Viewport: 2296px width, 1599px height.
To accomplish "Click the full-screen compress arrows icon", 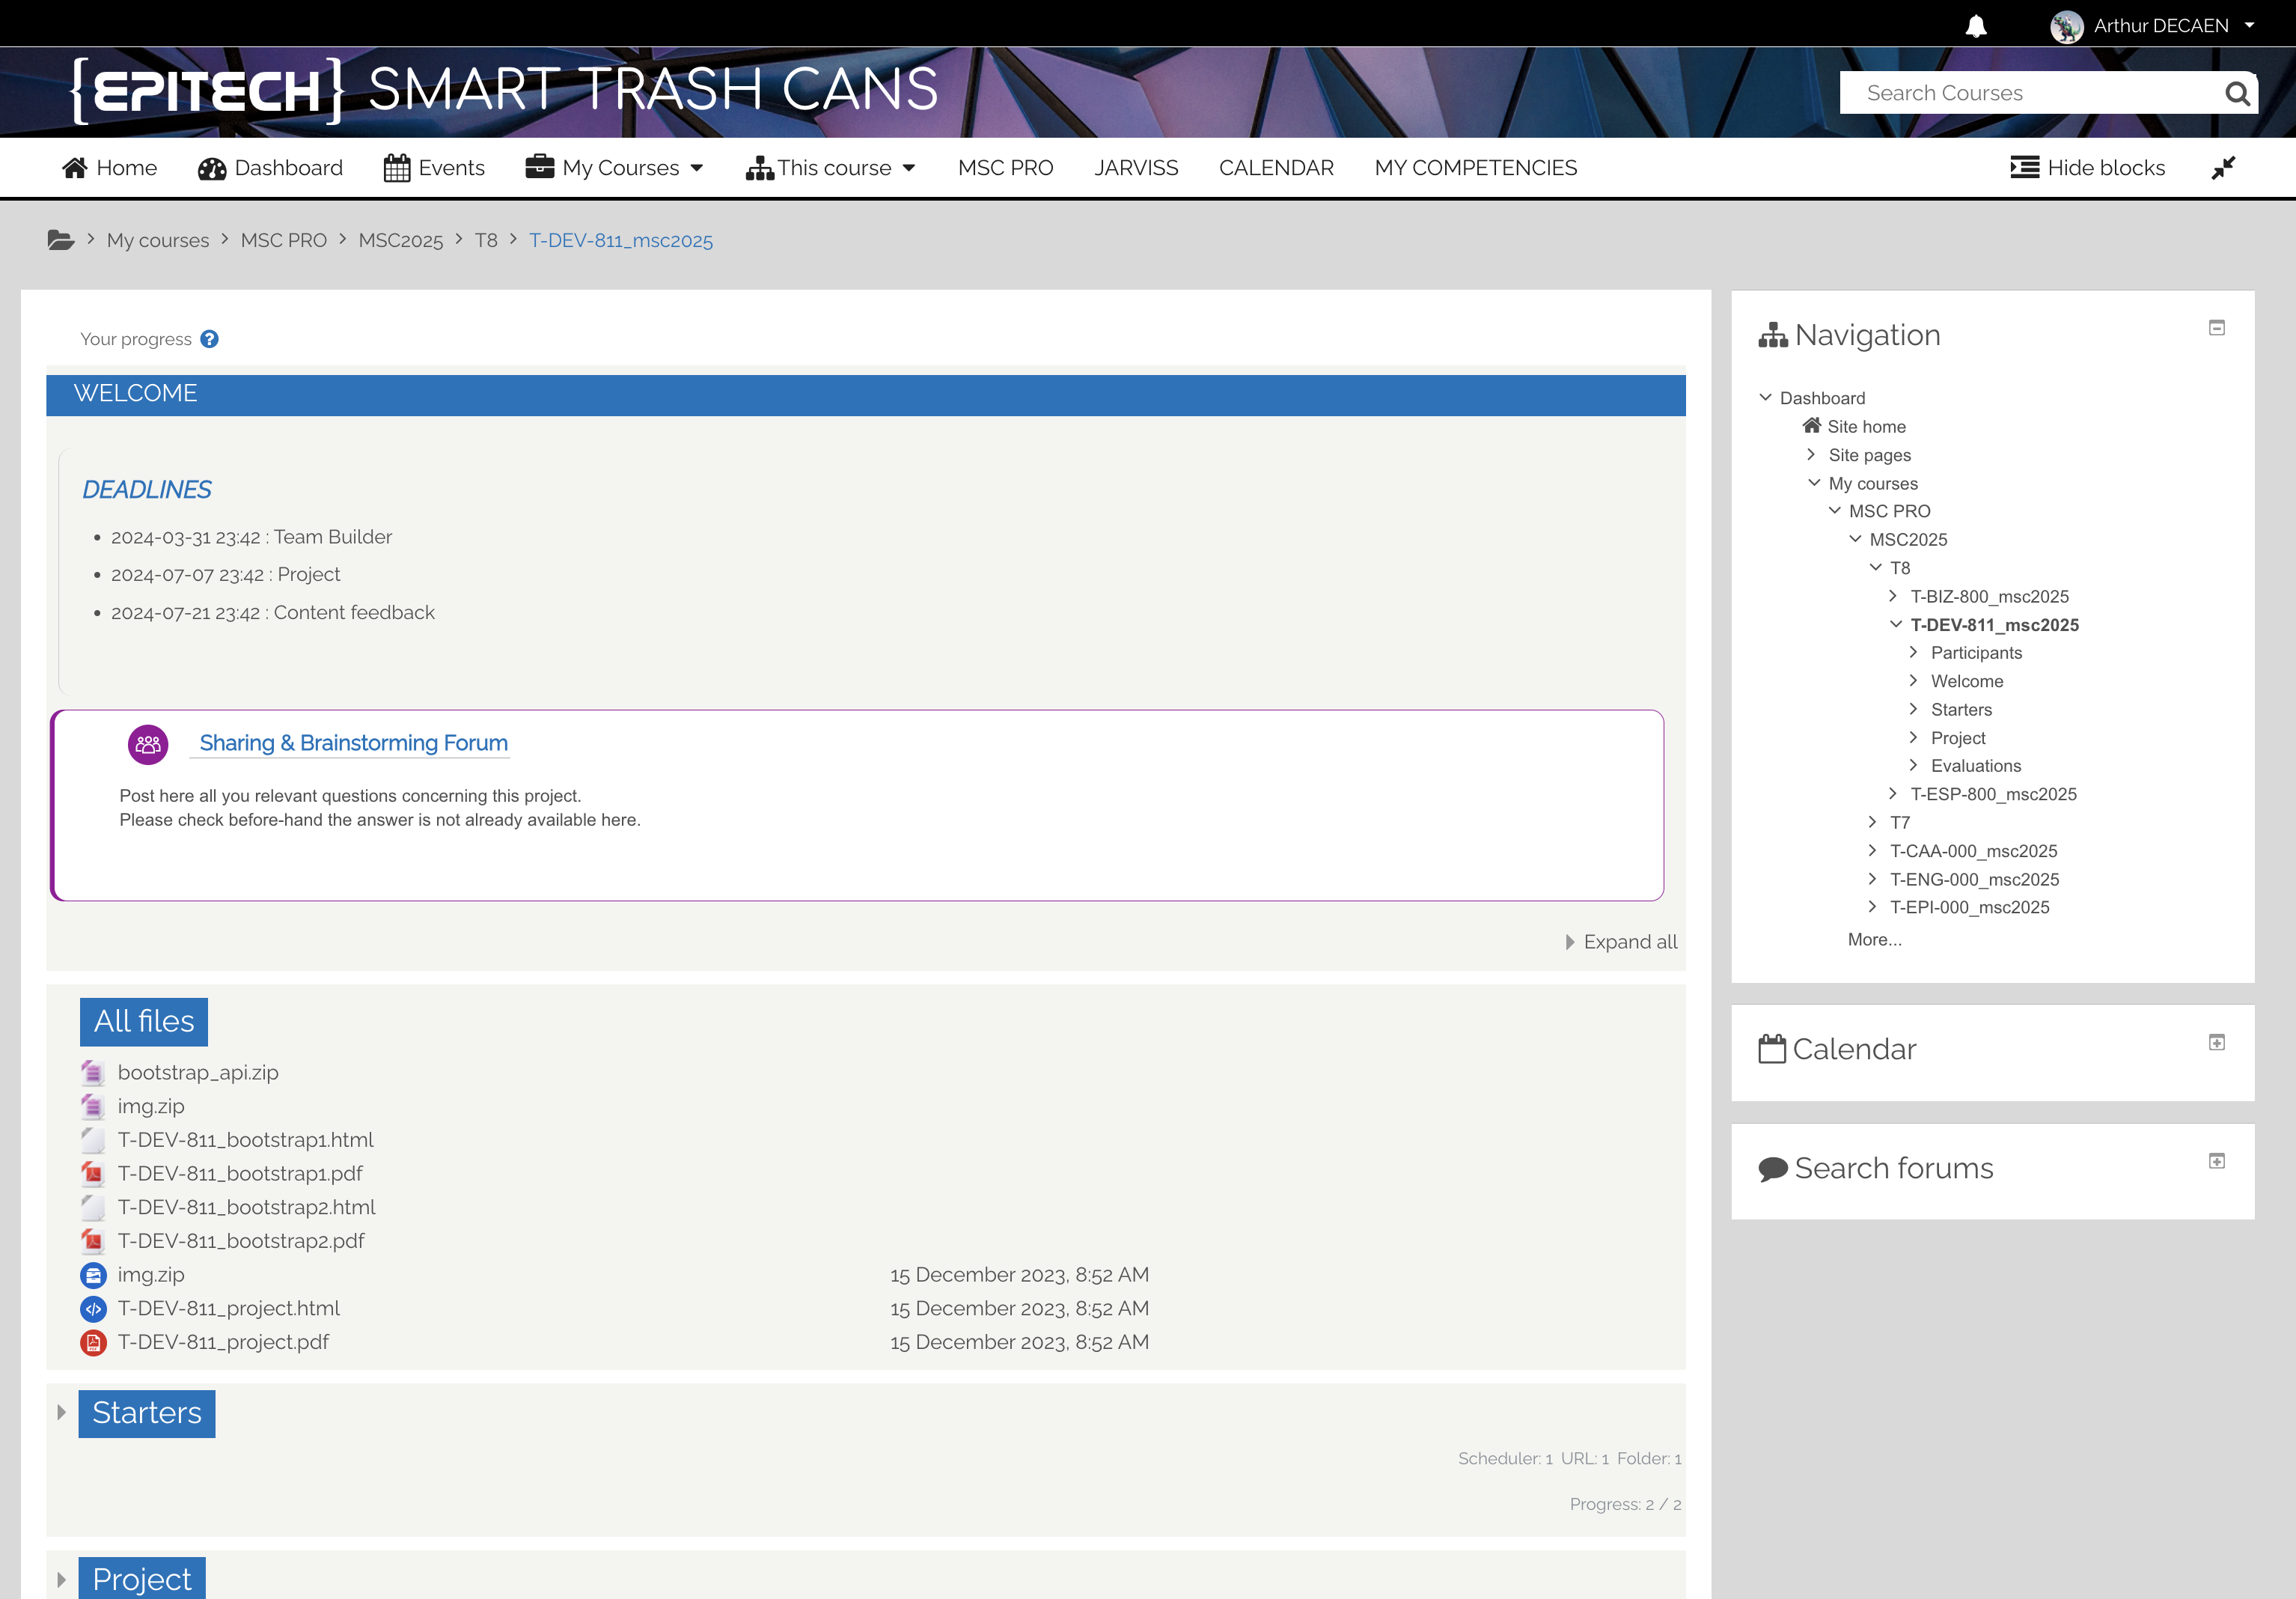I will point(2222,168).
